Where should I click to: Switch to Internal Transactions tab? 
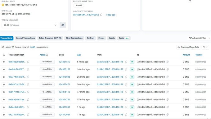(x=25, y=38)
